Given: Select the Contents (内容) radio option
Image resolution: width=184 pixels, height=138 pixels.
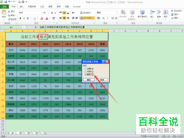Looking at the screenshot, I should tap(85, 72).
